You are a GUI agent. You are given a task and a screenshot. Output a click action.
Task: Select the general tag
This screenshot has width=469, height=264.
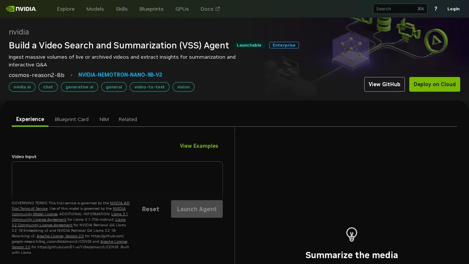[114, 87]
